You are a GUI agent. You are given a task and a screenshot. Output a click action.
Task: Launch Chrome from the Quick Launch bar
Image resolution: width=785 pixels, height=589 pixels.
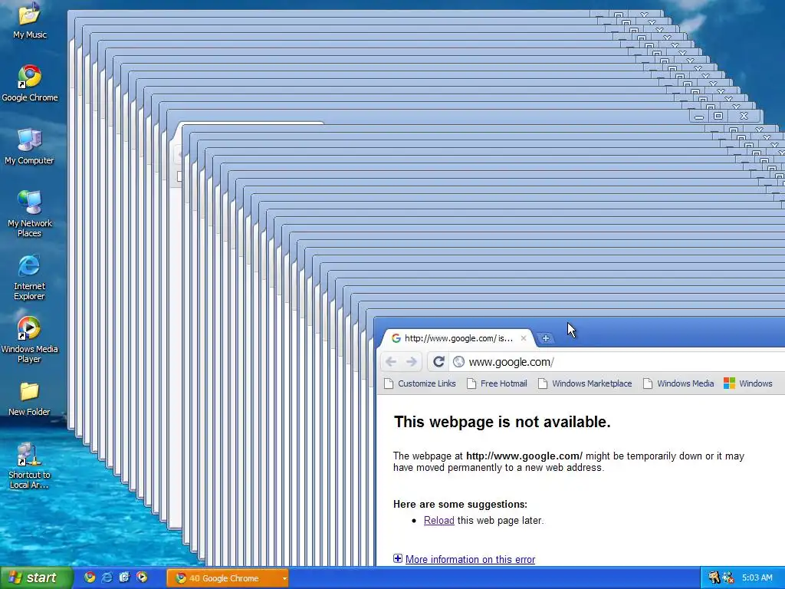[x=90, y=577]
